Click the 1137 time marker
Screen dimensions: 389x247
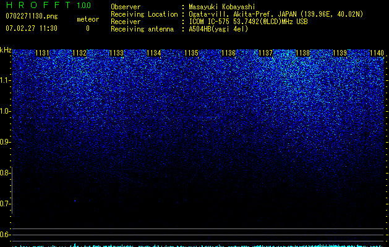265,53
